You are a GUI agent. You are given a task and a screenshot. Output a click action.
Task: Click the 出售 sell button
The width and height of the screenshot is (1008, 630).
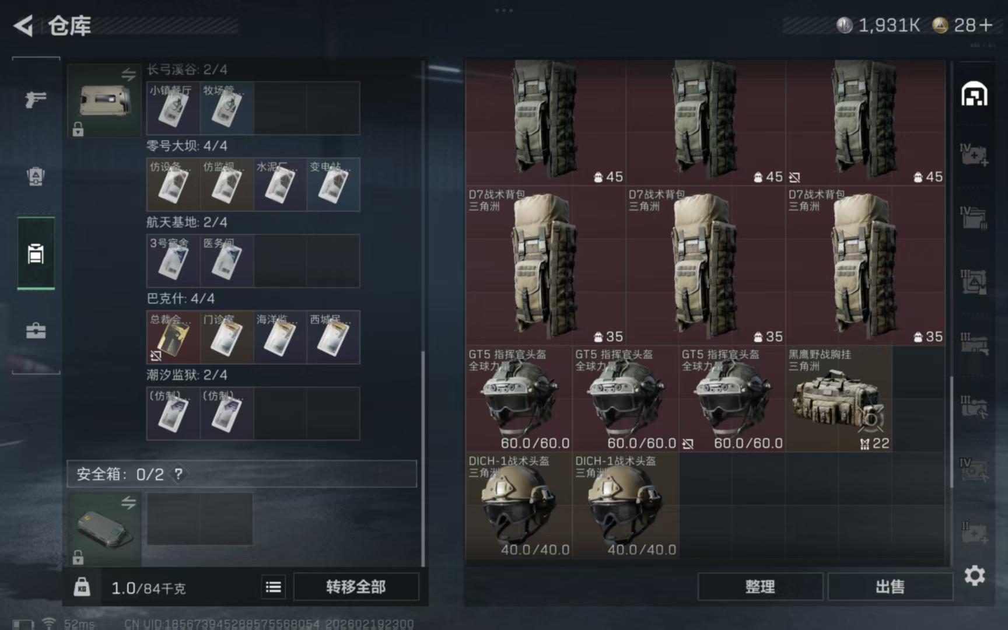(x=890, y=587)
